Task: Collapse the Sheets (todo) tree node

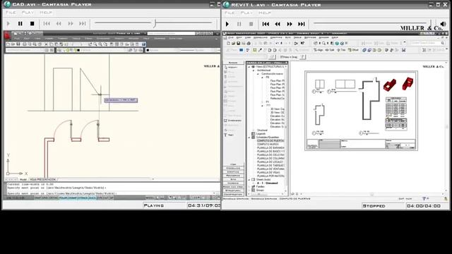Action: [x=249, y=179]
